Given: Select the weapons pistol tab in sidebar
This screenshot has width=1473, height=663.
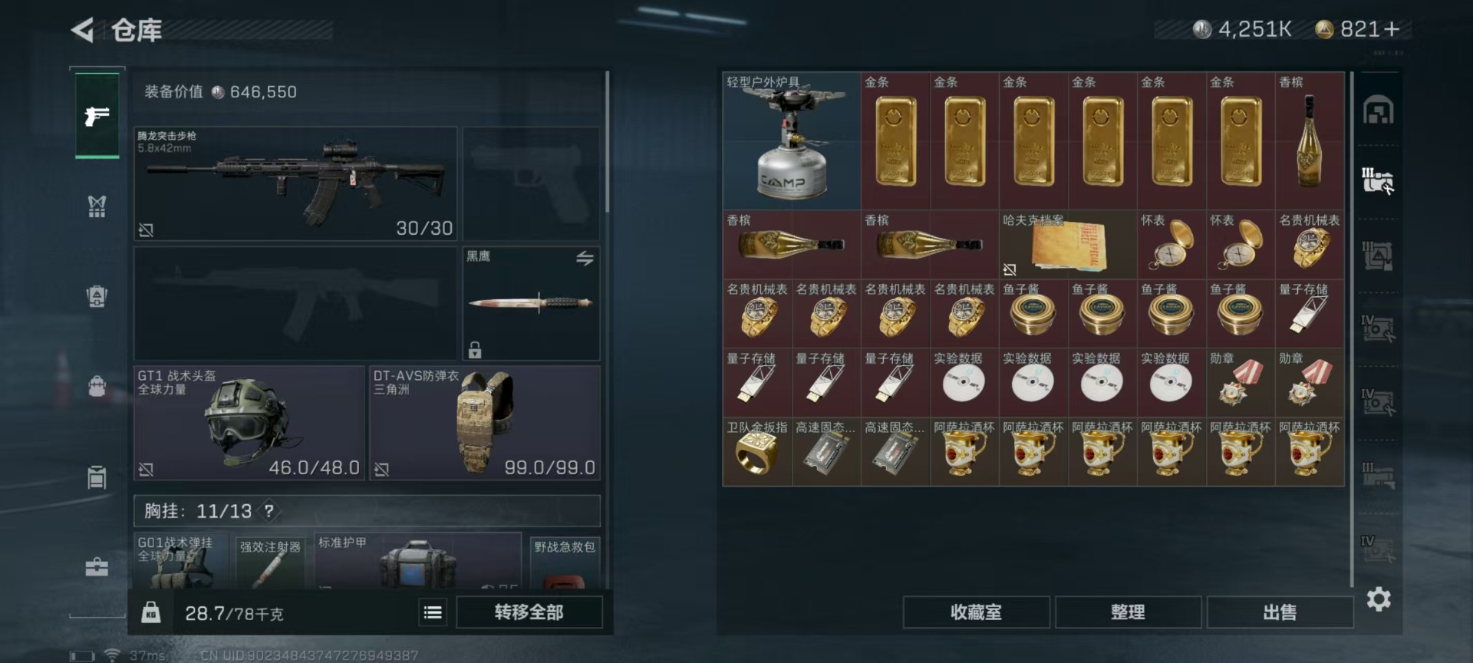Looking at the screenshot, I should [x=97, y=116].
